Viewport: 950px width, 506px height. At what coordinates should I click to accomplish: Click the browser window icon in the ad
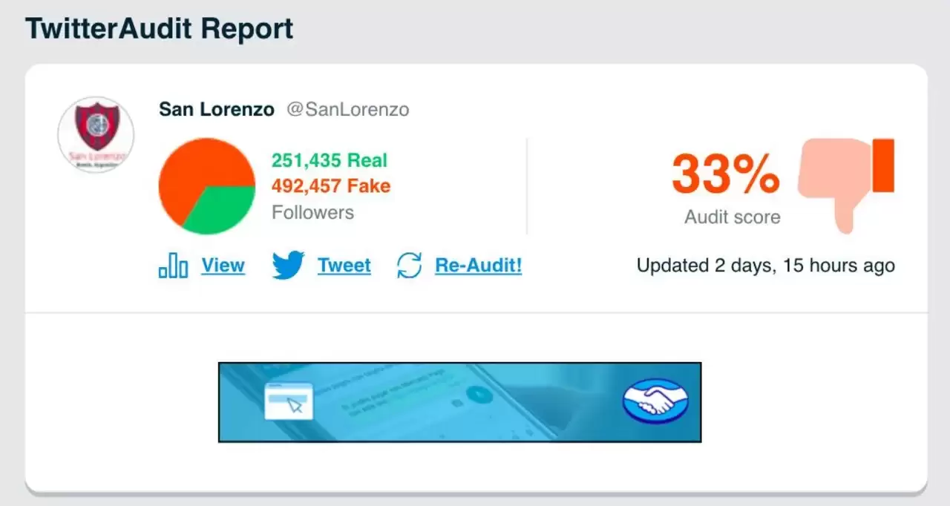tap(289, 401)
